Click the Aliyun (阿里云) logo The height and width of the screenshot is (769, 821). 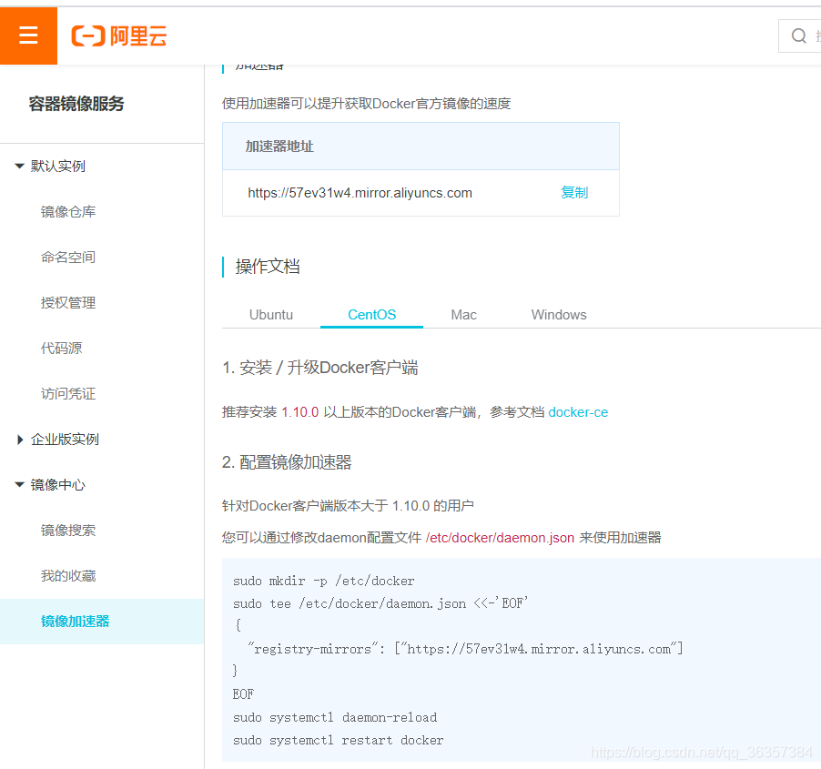118,35
